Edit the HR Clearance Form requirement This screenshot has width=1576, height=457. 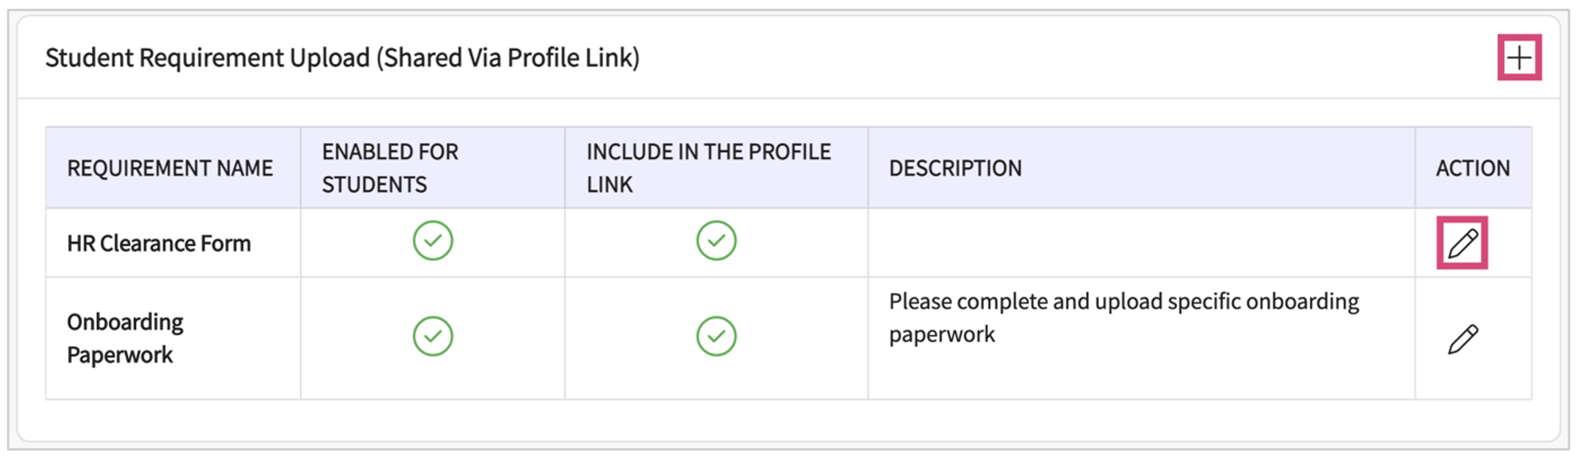1462,243
